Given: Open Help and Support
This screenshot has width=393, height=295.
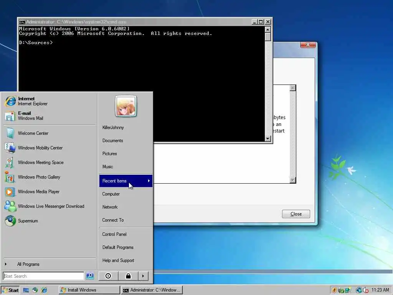Looking at the screenshot, I should (x=126, y=260).
